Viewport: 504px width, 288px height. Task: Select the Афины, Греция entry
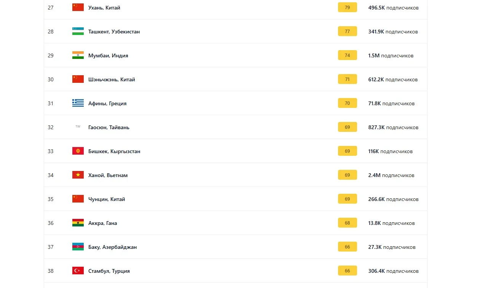(x=107, y=103)
